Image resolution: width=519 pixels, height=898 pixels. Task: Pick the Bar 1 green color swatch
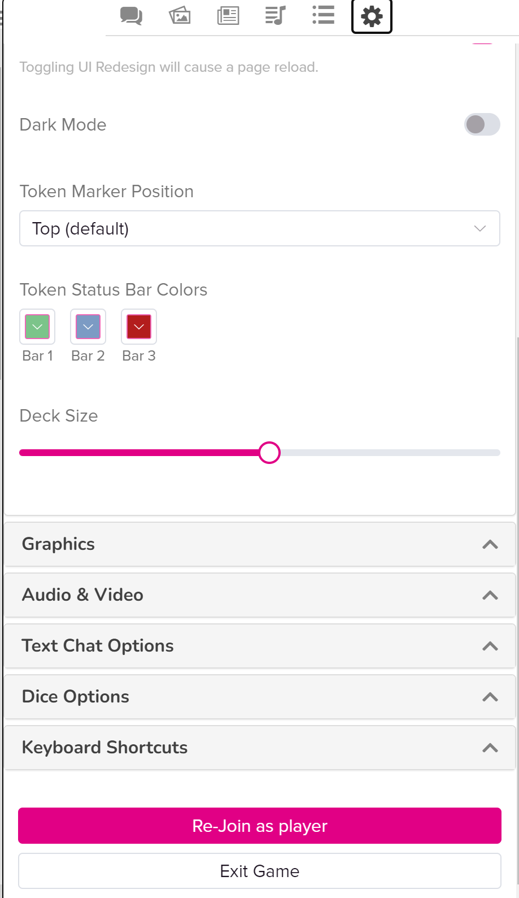coord(37,327)
